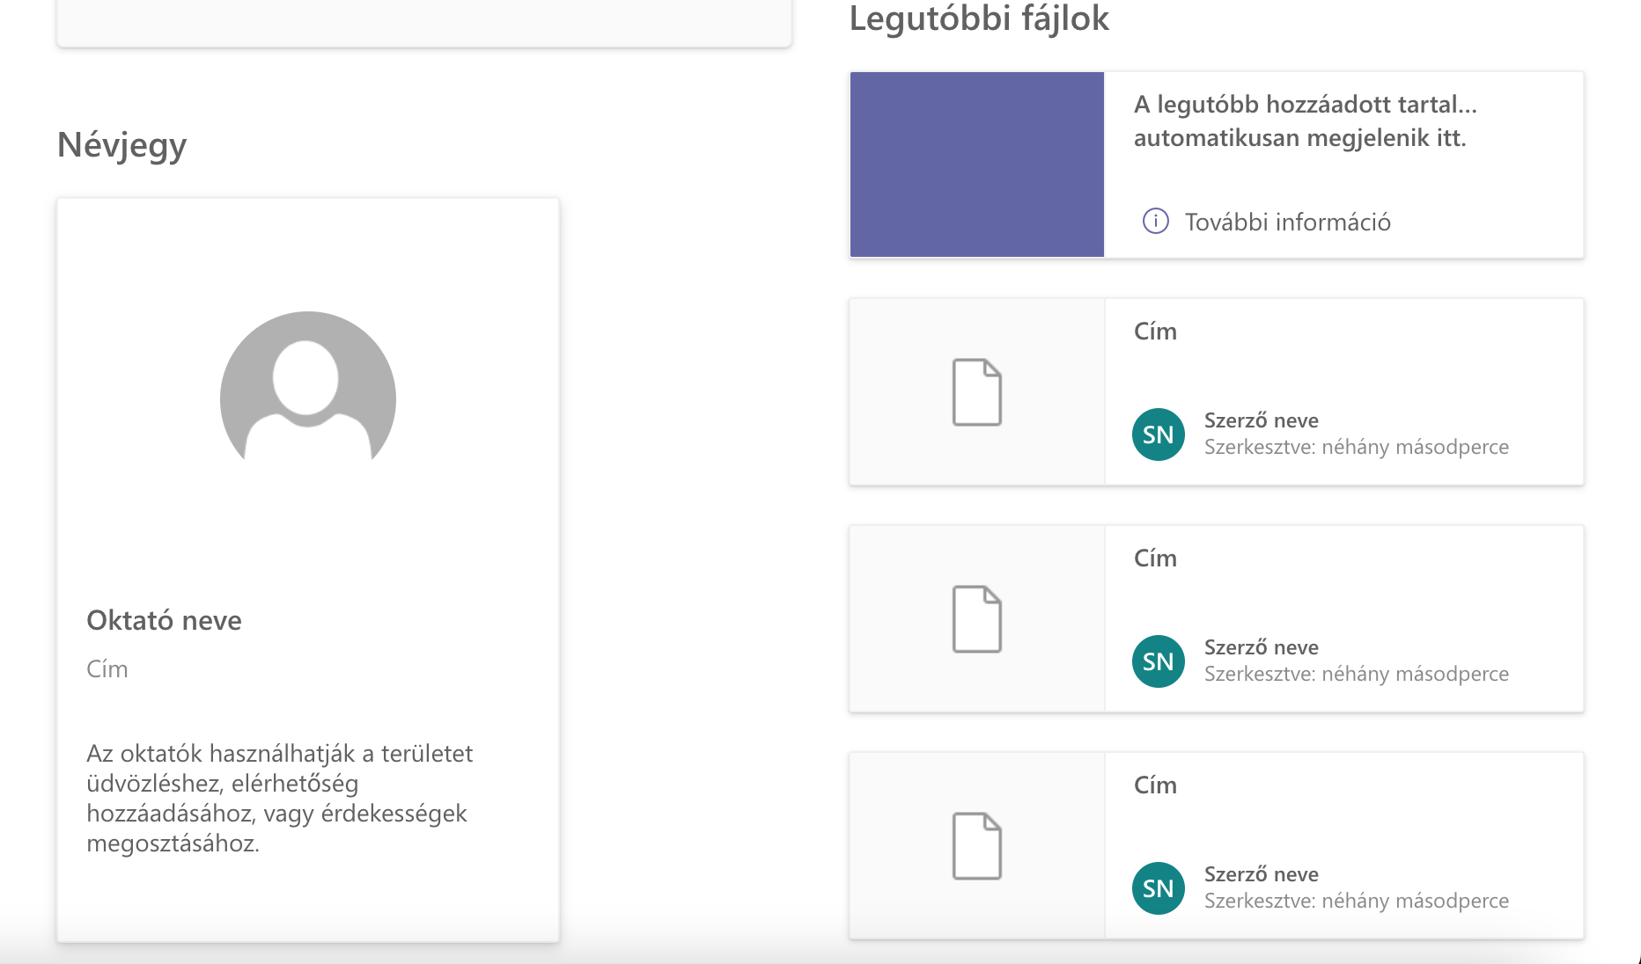This screenshot has width=1641, height=964.
Task: Click the first card's SN author avatar
Action: click(1159, 435)
